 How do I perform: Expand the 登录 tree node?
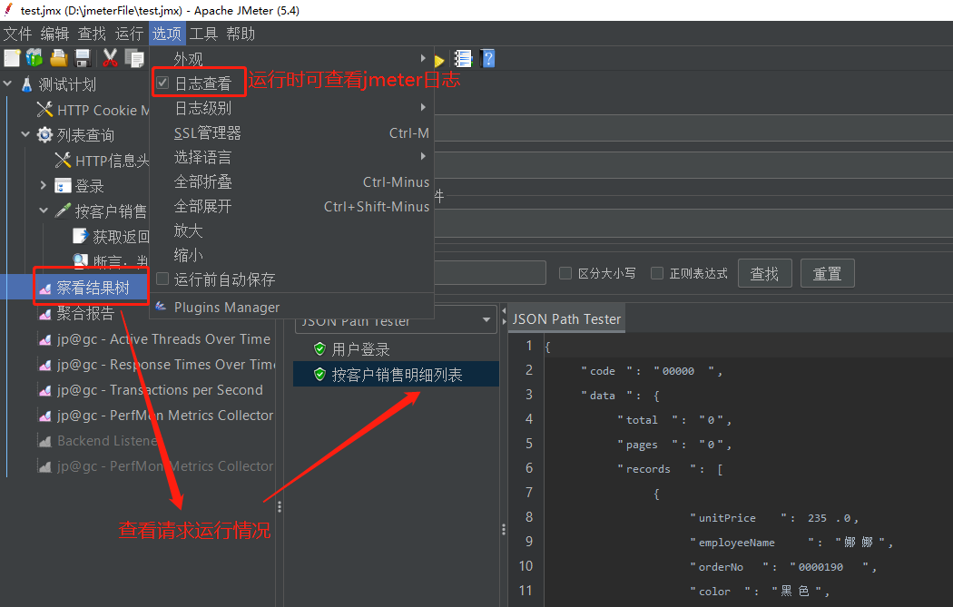(x=44, y=185)
